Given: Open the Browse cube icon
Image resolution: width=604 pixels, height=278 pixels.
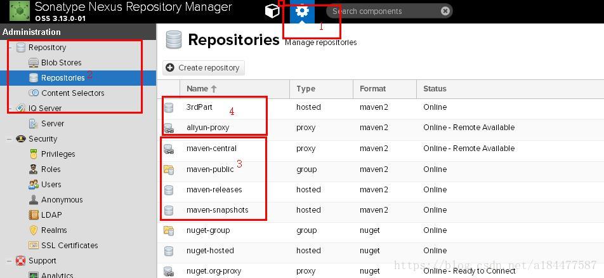Looking at the screenshot, I should pos(272,11).
